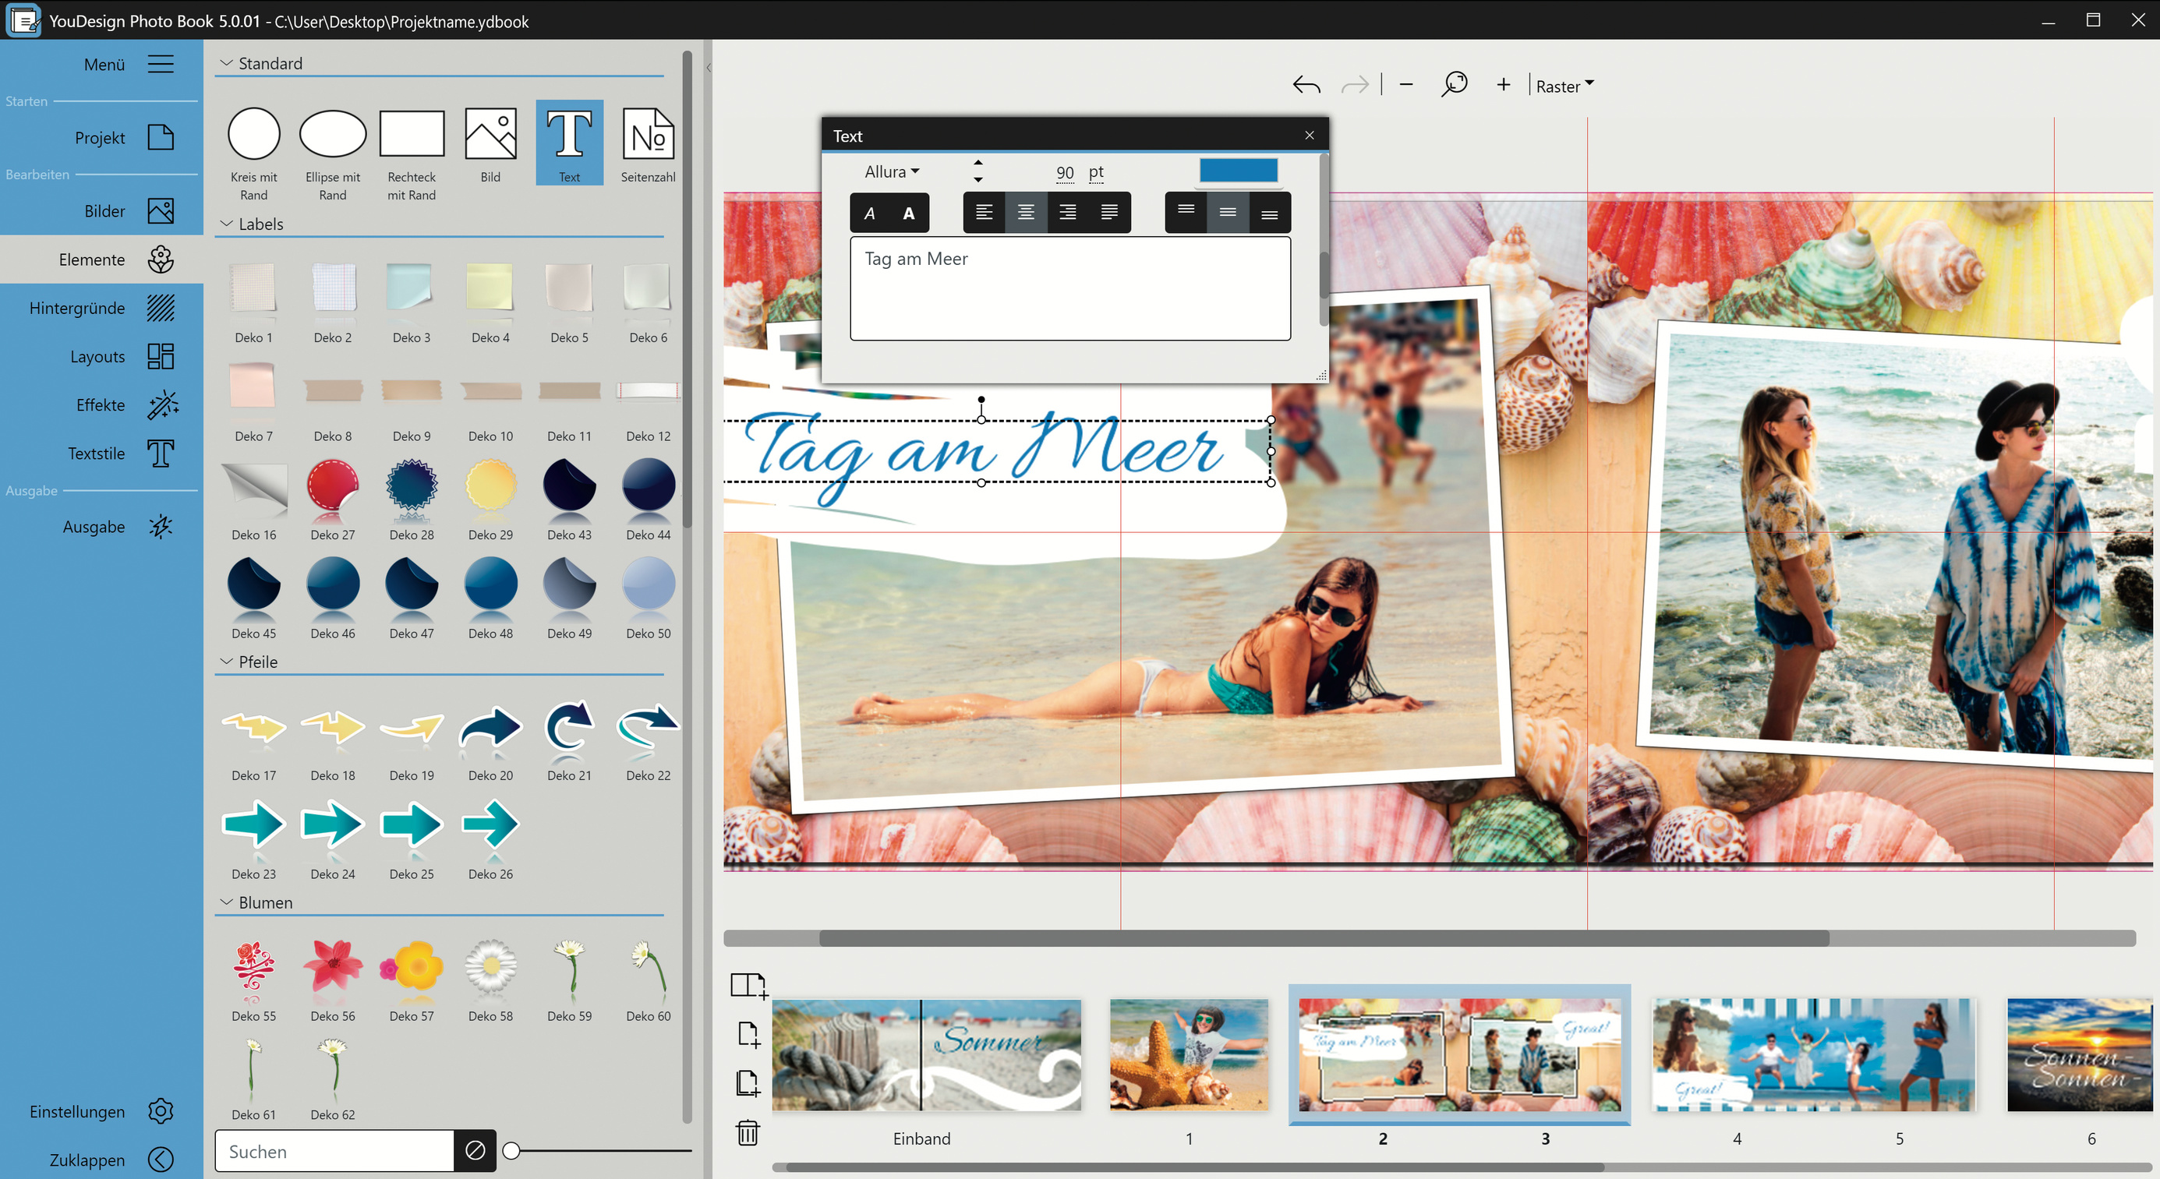Open the Raster dropdown menu
Screen dimensions: 2160x1179
pos(1564,86)
